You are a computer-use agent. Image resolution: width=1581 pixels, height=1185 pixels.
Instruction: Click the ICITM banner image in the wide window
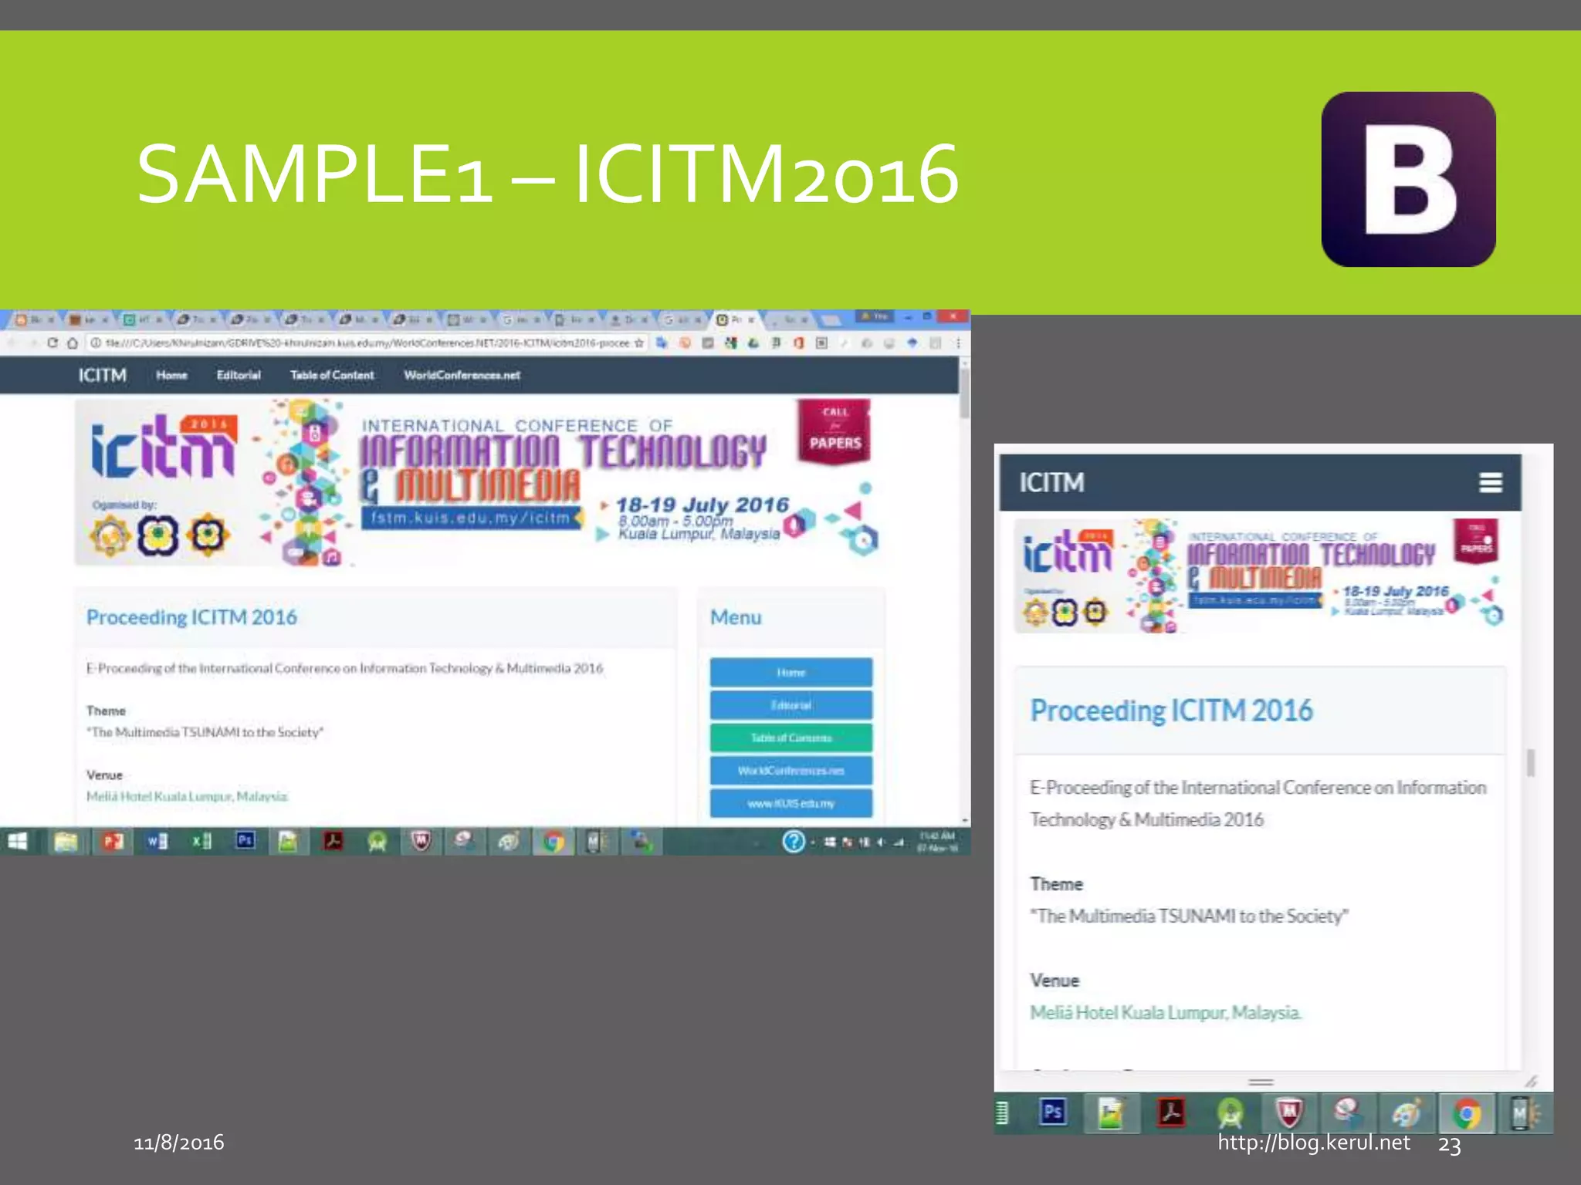(479, 483)
